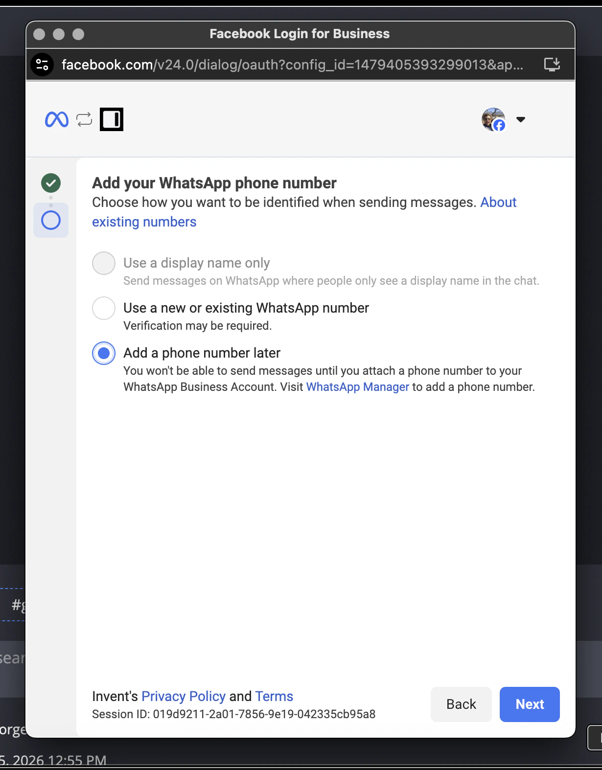Click 'Add your WhatsApp phone number' heading

click(214, 183)
